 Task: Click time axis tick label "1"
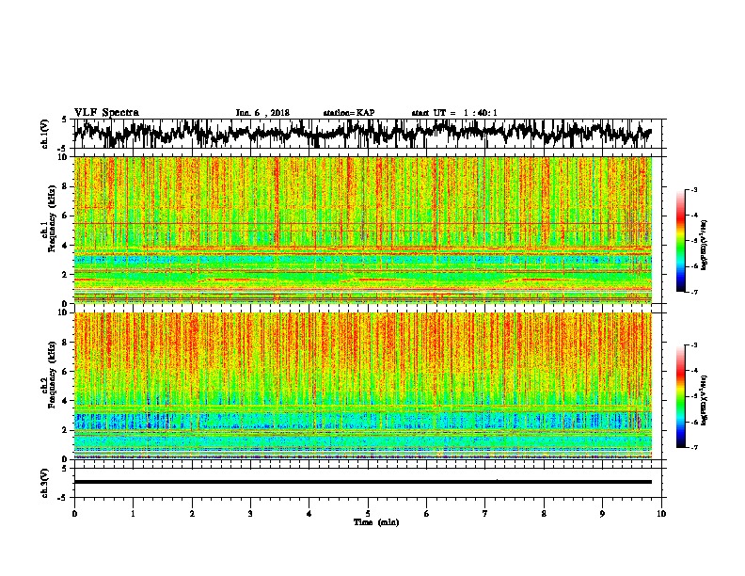(x=133, y=514)
